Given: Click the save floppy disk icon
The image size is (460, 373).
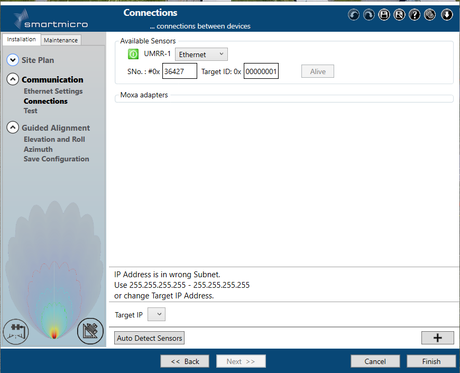Looking at the screenshot, I should click(x=384, y=15).
